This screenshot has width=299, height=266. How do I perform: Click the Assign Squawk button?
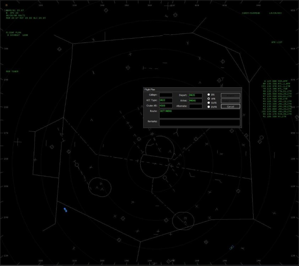point(230,101)
